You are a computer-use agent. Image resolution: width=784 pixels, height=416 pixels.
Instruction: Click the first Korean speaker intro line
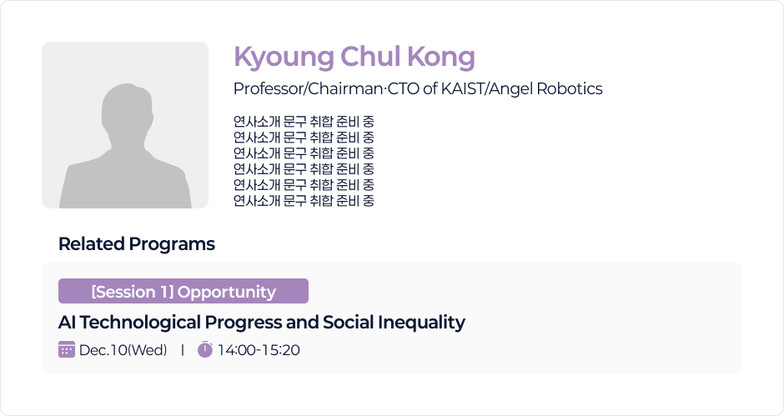pos(304,122)
